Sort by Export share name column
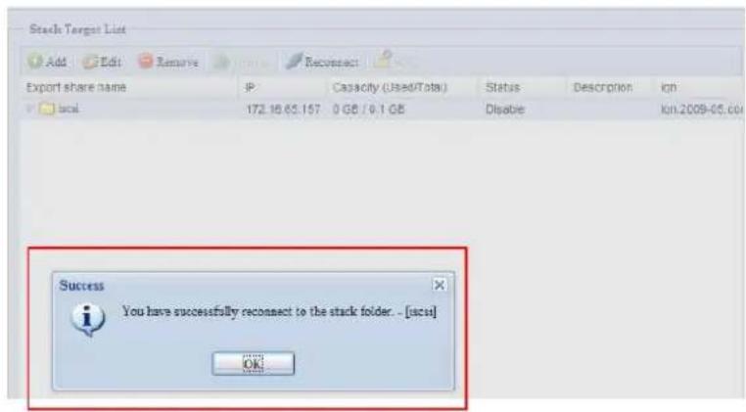 [x=76, y=87]
